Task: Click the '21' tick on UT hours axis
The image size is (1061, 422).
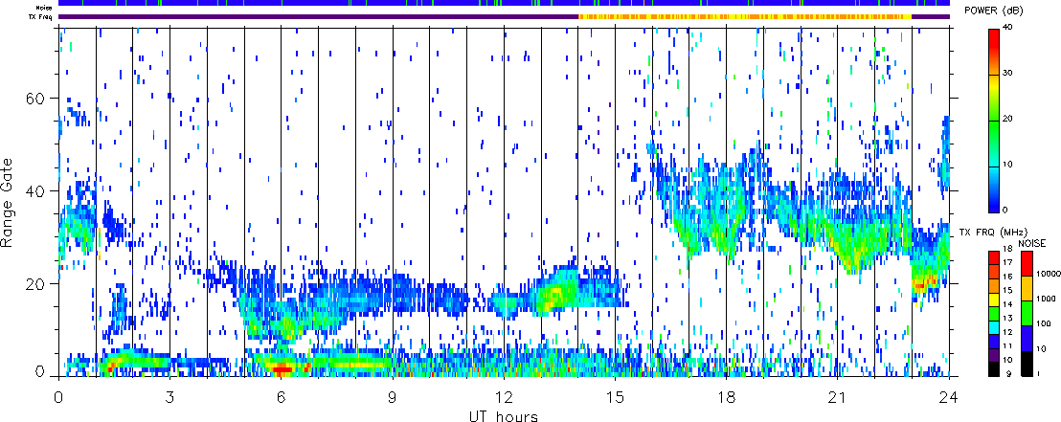Action: [838, 396]
